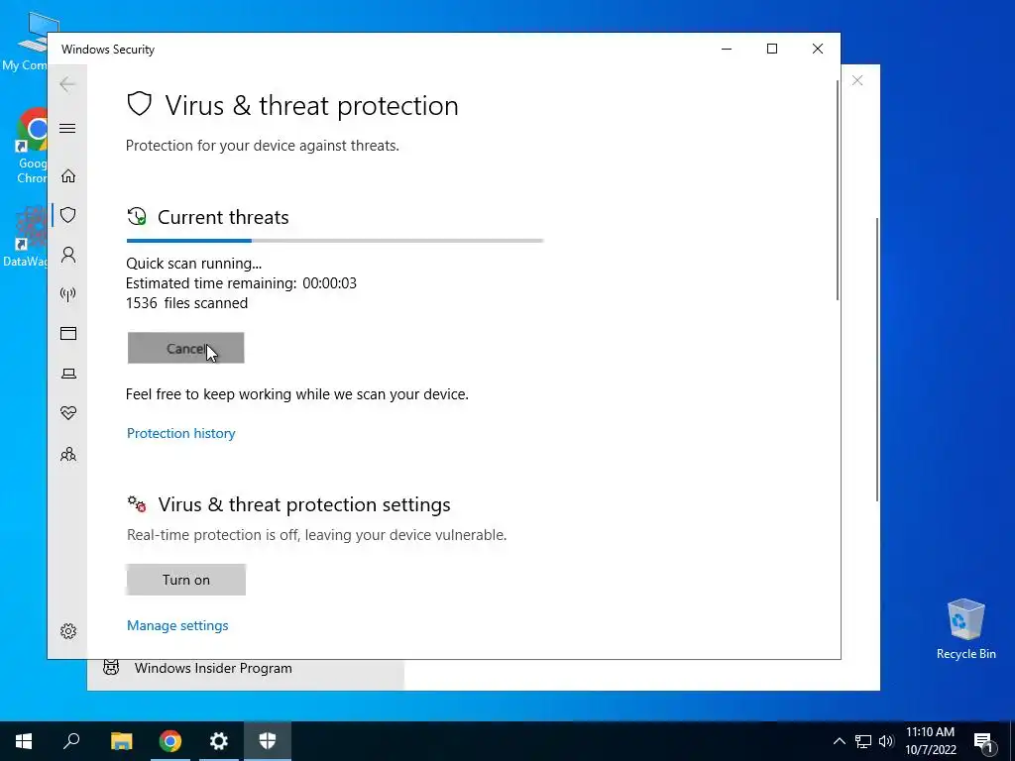Open File Explorer from taskbar
The width and height of the screenshot is (1015, 761).
(121, 741)
